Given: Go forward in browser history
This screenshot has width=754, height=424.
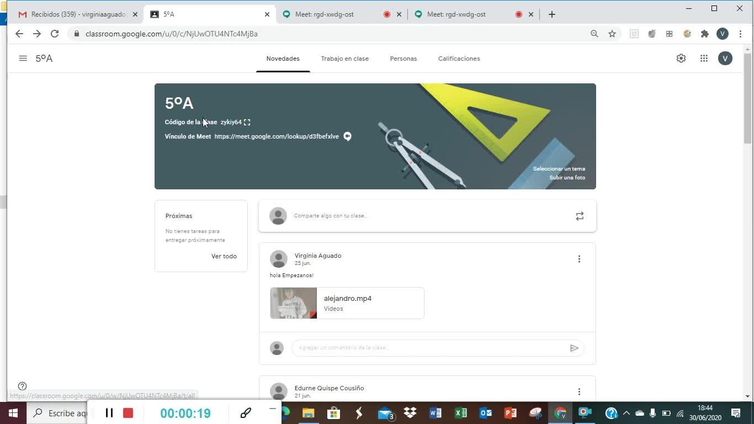Looking at the screenshot, I should click(37, 34).
